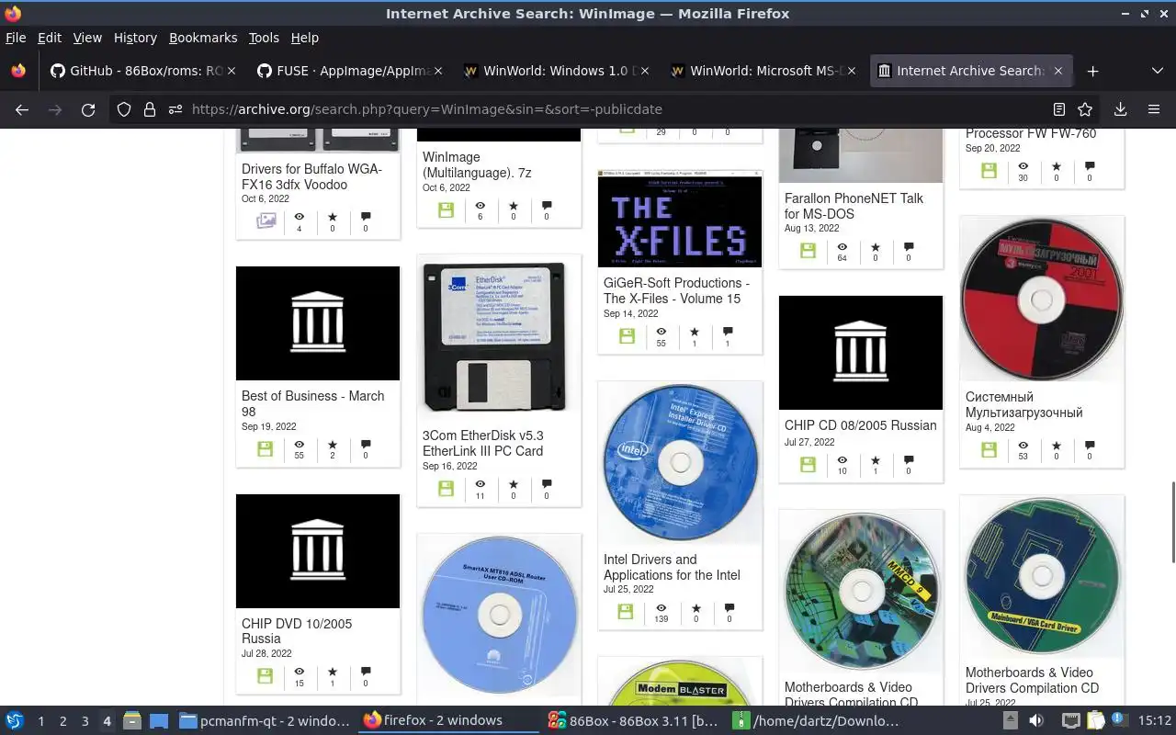Image resolution: width=1176 pixels, height=735 pixels.
Task: Close the Internet Archive Search tab
Action: coord(1058,71)
